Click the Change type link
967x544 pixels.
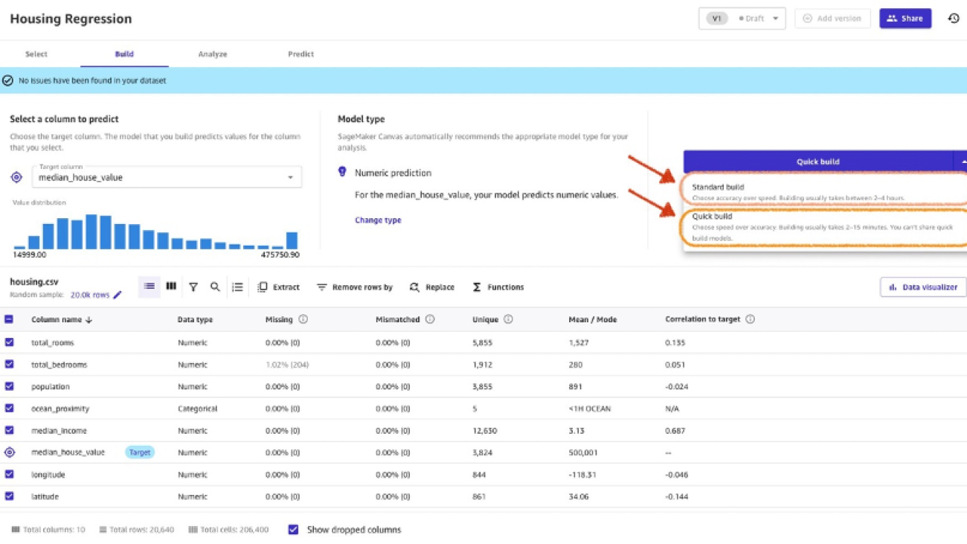378,220
